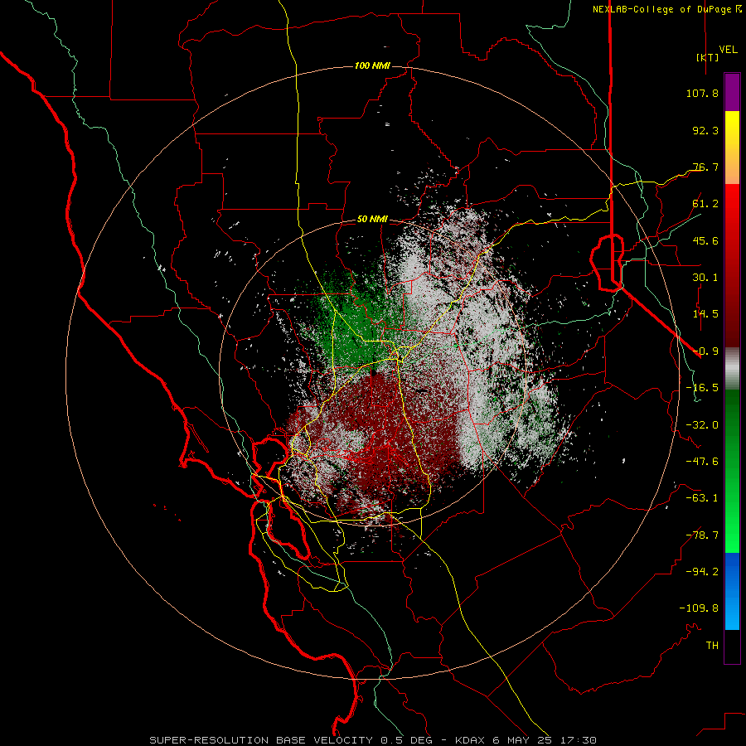Pick the gray near-zero segment of color bar
Image resolution: width=746 pixels, height=746 pixels.
click(x=732, y=369)
